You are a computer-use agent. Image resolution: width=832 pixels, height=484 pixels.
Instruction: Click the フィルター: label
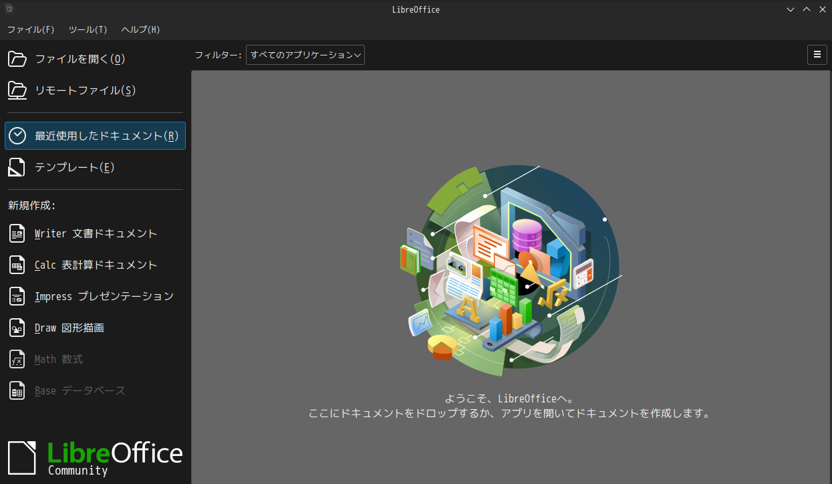pyautogui.click(x=219, y=55)
